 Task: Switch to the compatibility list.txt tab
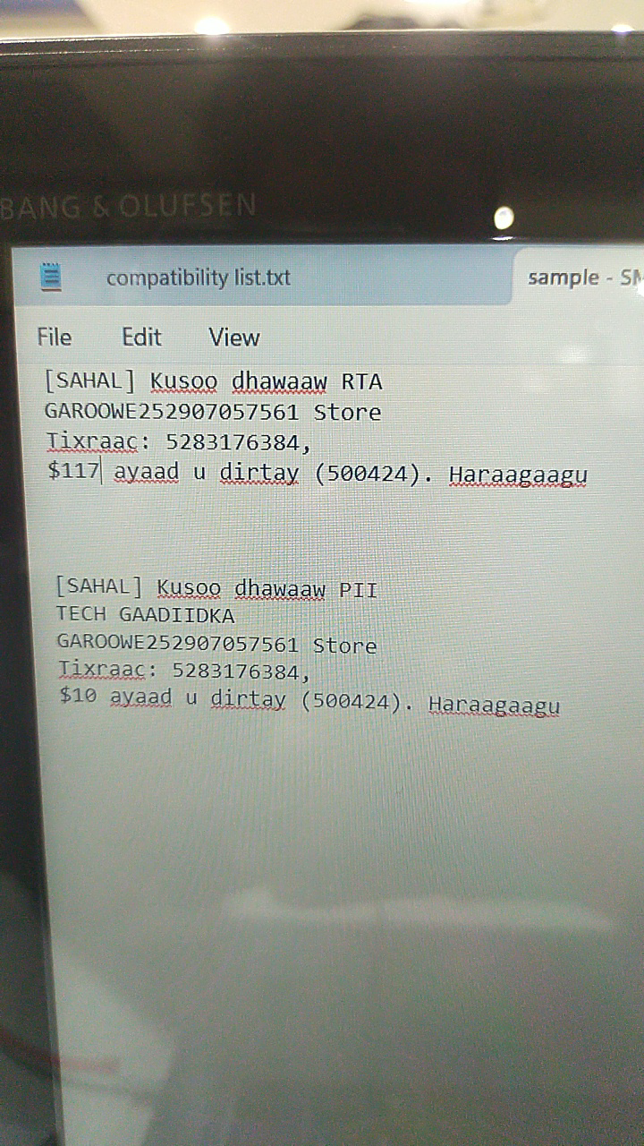198,278
